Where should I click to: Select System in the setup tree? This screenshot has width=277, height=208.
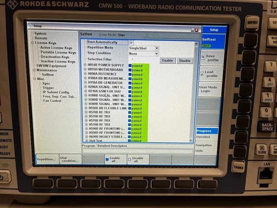[x=40, y=33]
